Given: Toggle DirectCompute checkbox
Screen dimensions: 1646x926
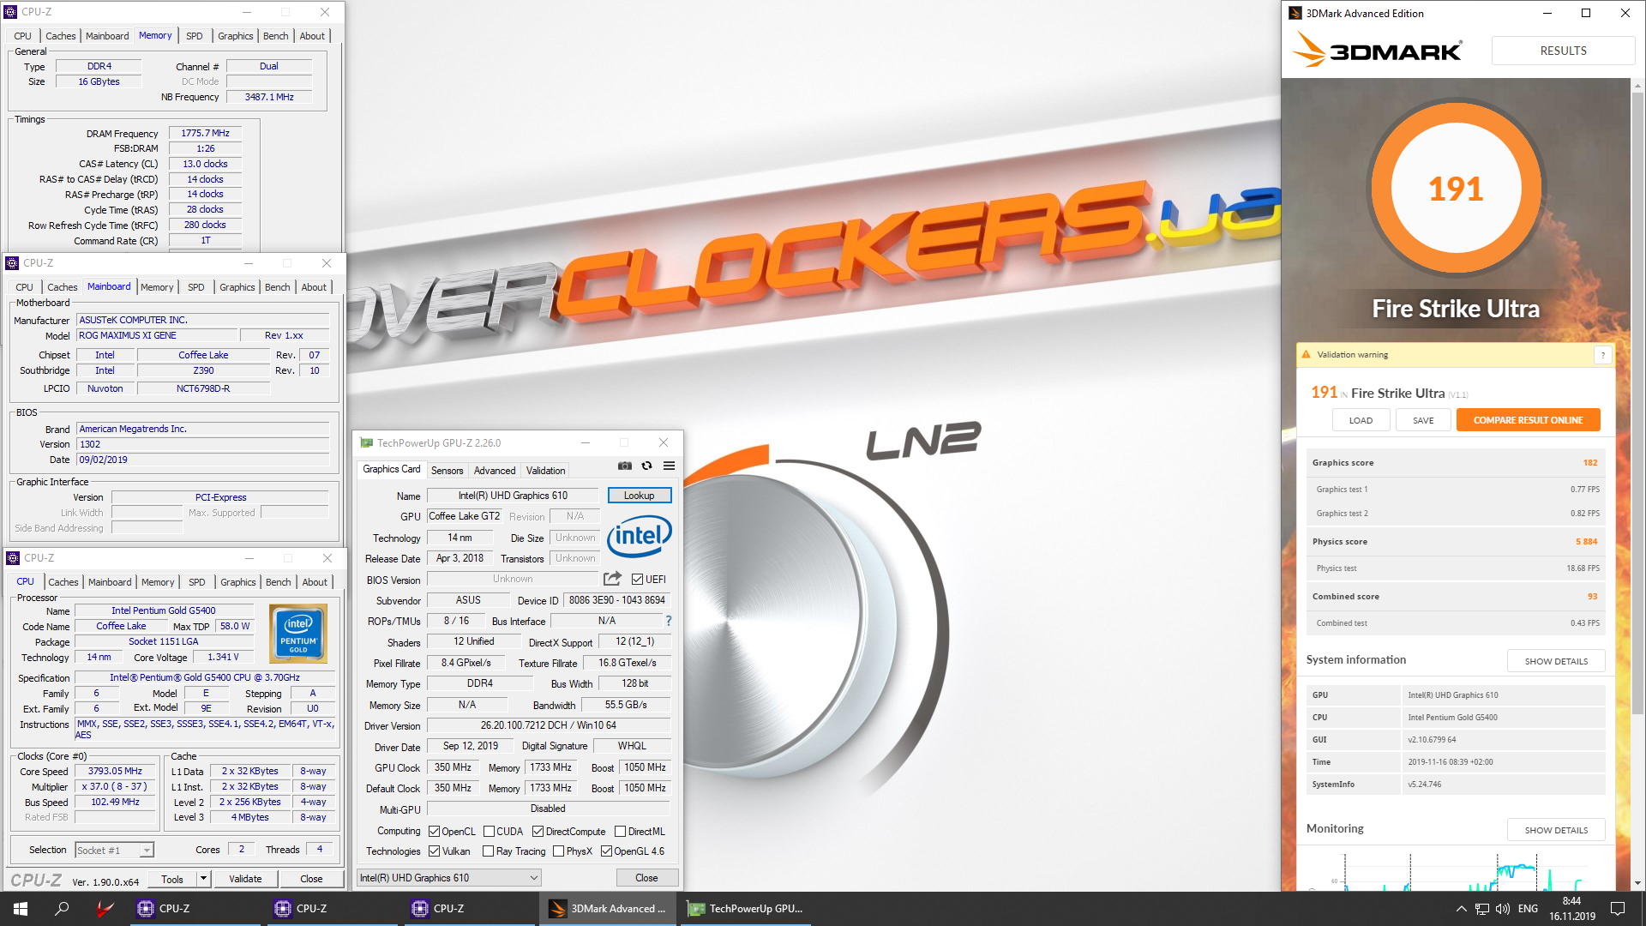Looking at the screenshot, I should [538, 832].
